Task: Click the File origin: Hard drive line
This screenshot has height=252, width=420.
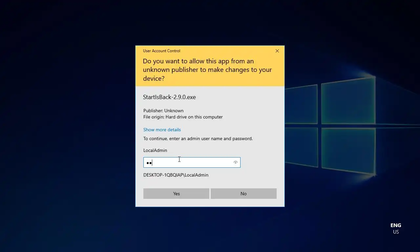Action: 183,117
